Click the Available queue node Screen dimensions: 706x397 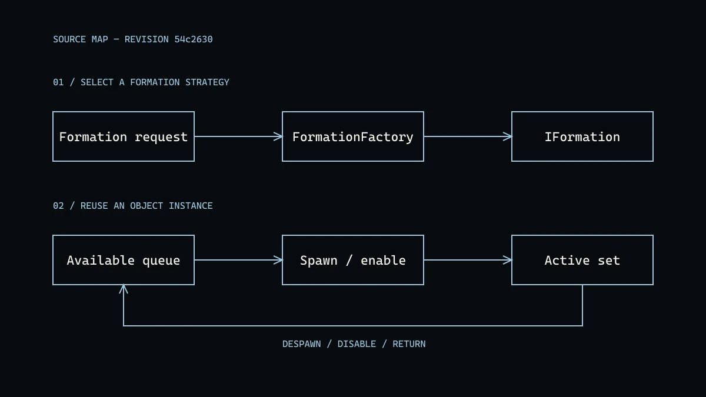click(x=124, y=260)
